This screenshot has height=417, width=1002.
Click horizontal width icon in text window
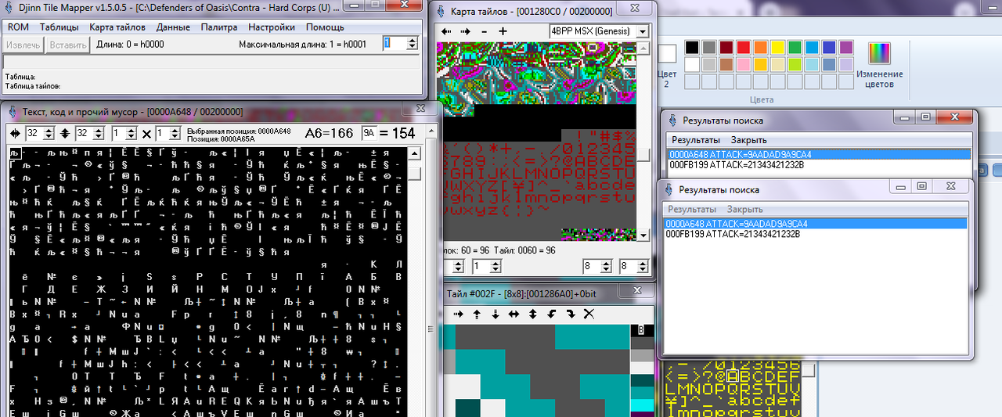pos(13,134)
